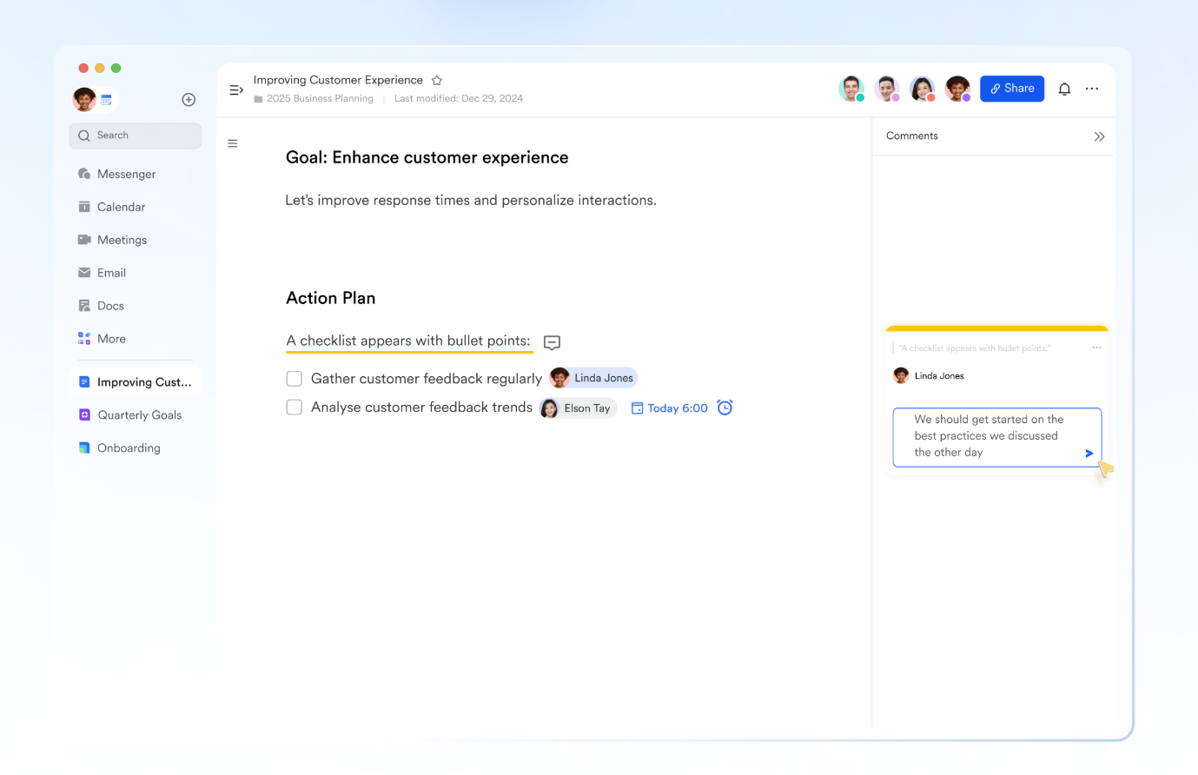Click the Meetings label in sidebar
1198x775 pixels.
point(122,240)
